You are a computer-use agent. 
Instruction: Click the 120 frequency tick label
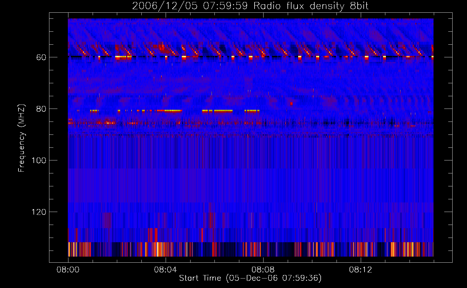coord(39,212)
